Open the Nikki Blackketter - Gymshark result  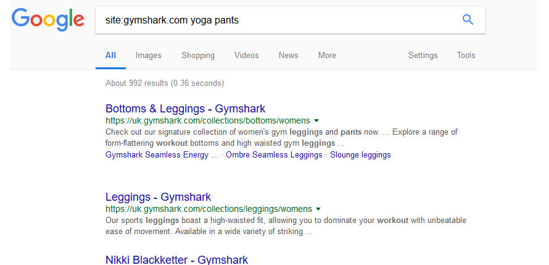click(x=177, y=259)
